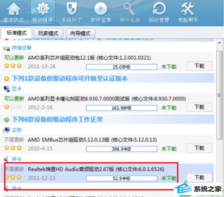224x197 pixels.
Task: Click the 162.98MB progress bar
Action: pos(122,108)
